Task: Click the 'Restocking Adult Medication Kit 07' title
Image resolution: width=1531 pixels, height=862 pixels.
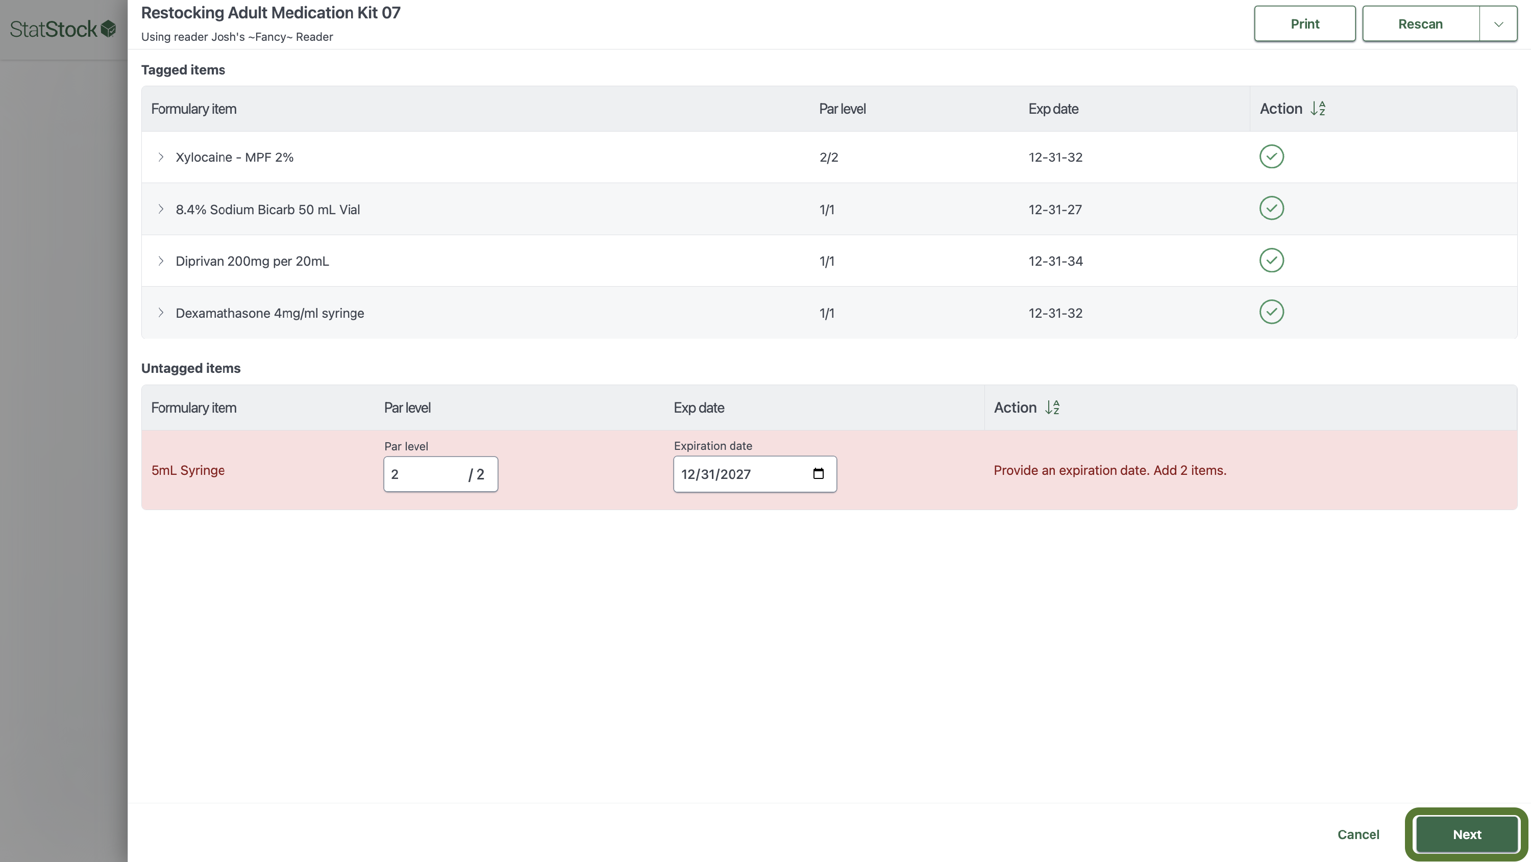Action: 270,12
